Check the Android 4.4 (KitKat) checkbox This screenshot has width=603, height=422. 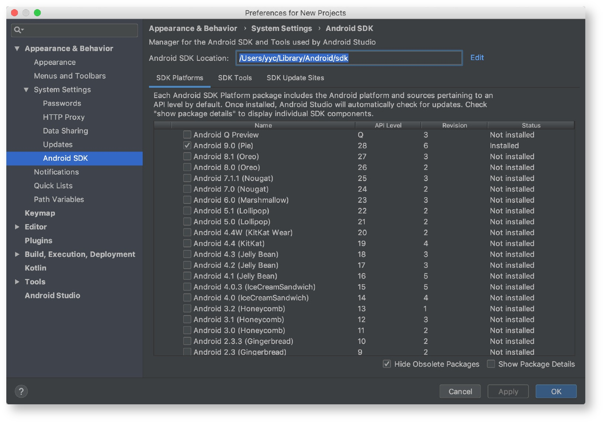click(187, 243)
